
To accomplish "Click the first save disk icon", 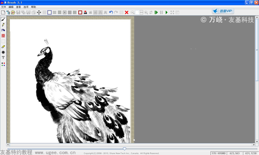I will click(18, 12).
